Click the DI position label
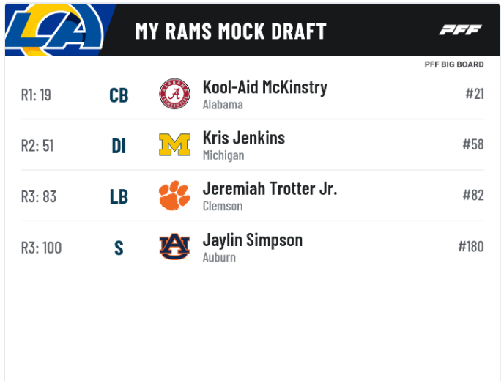This screenshot has height=381, width=504. pyautogui.click(x=119, y=146)
